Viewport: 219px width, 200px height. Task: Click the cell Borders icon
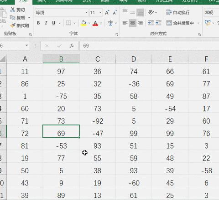pos(68,23)
